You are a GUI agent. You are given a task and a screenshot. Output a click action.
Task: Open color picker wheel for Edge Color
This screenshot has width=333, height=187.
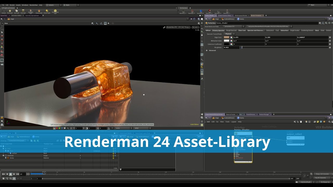pyautogui.click(x=231, y=37)
